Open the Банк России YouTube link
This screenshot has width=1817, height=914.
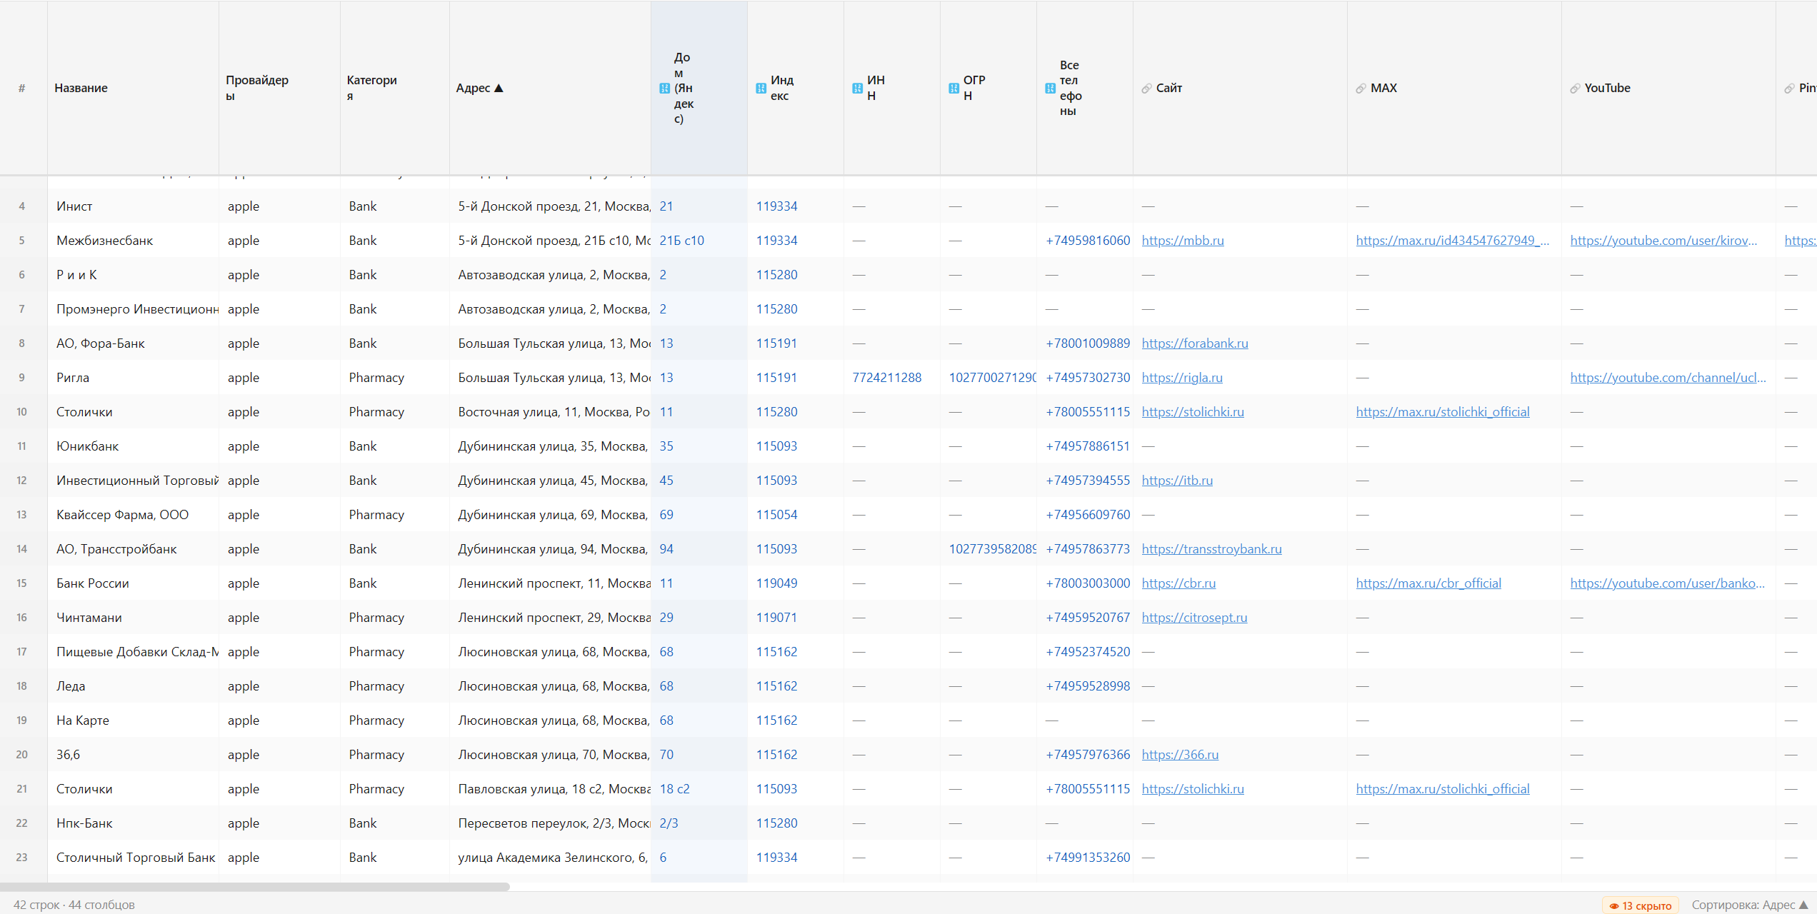[1667, 583]
